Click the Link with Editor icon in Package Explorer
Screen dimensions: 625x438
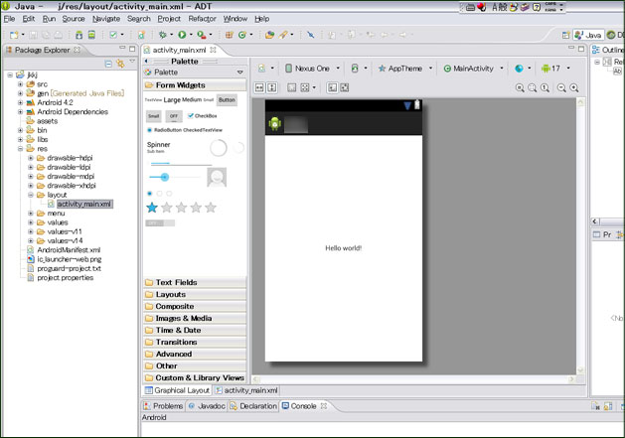(119, 63)
